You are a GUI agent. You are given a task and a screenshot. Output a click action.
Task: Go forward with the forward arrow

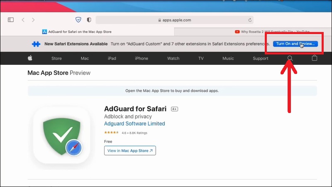[x=33, y=20]
